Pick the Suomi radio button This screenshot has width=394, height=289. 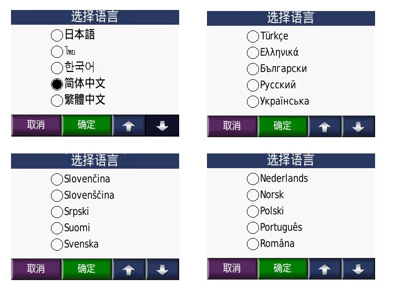[x=57, y=228]
